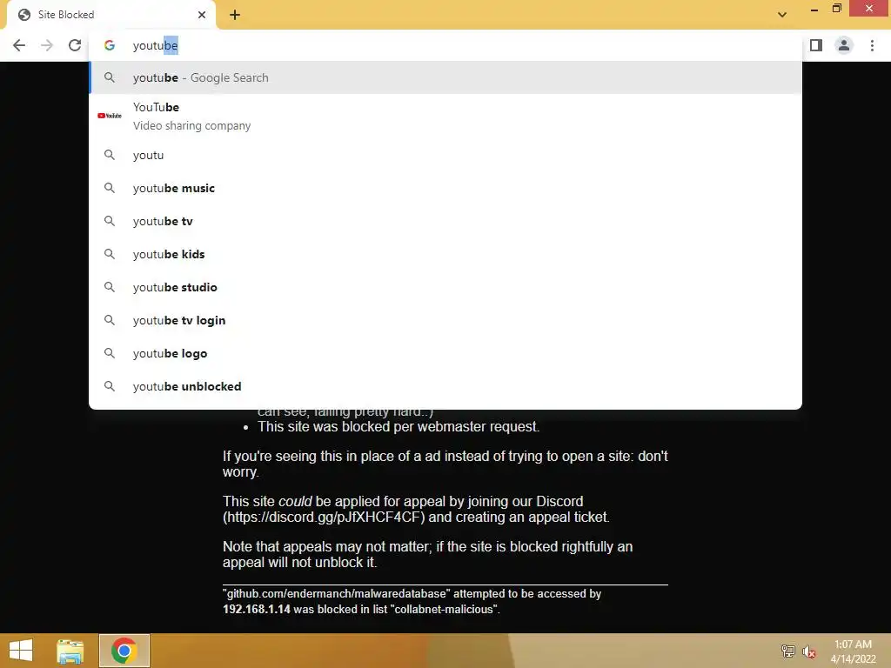Viewport: 891px width, 668px height.
Task: Select 'youtube kids' suggestion
Action: point(445,254)
